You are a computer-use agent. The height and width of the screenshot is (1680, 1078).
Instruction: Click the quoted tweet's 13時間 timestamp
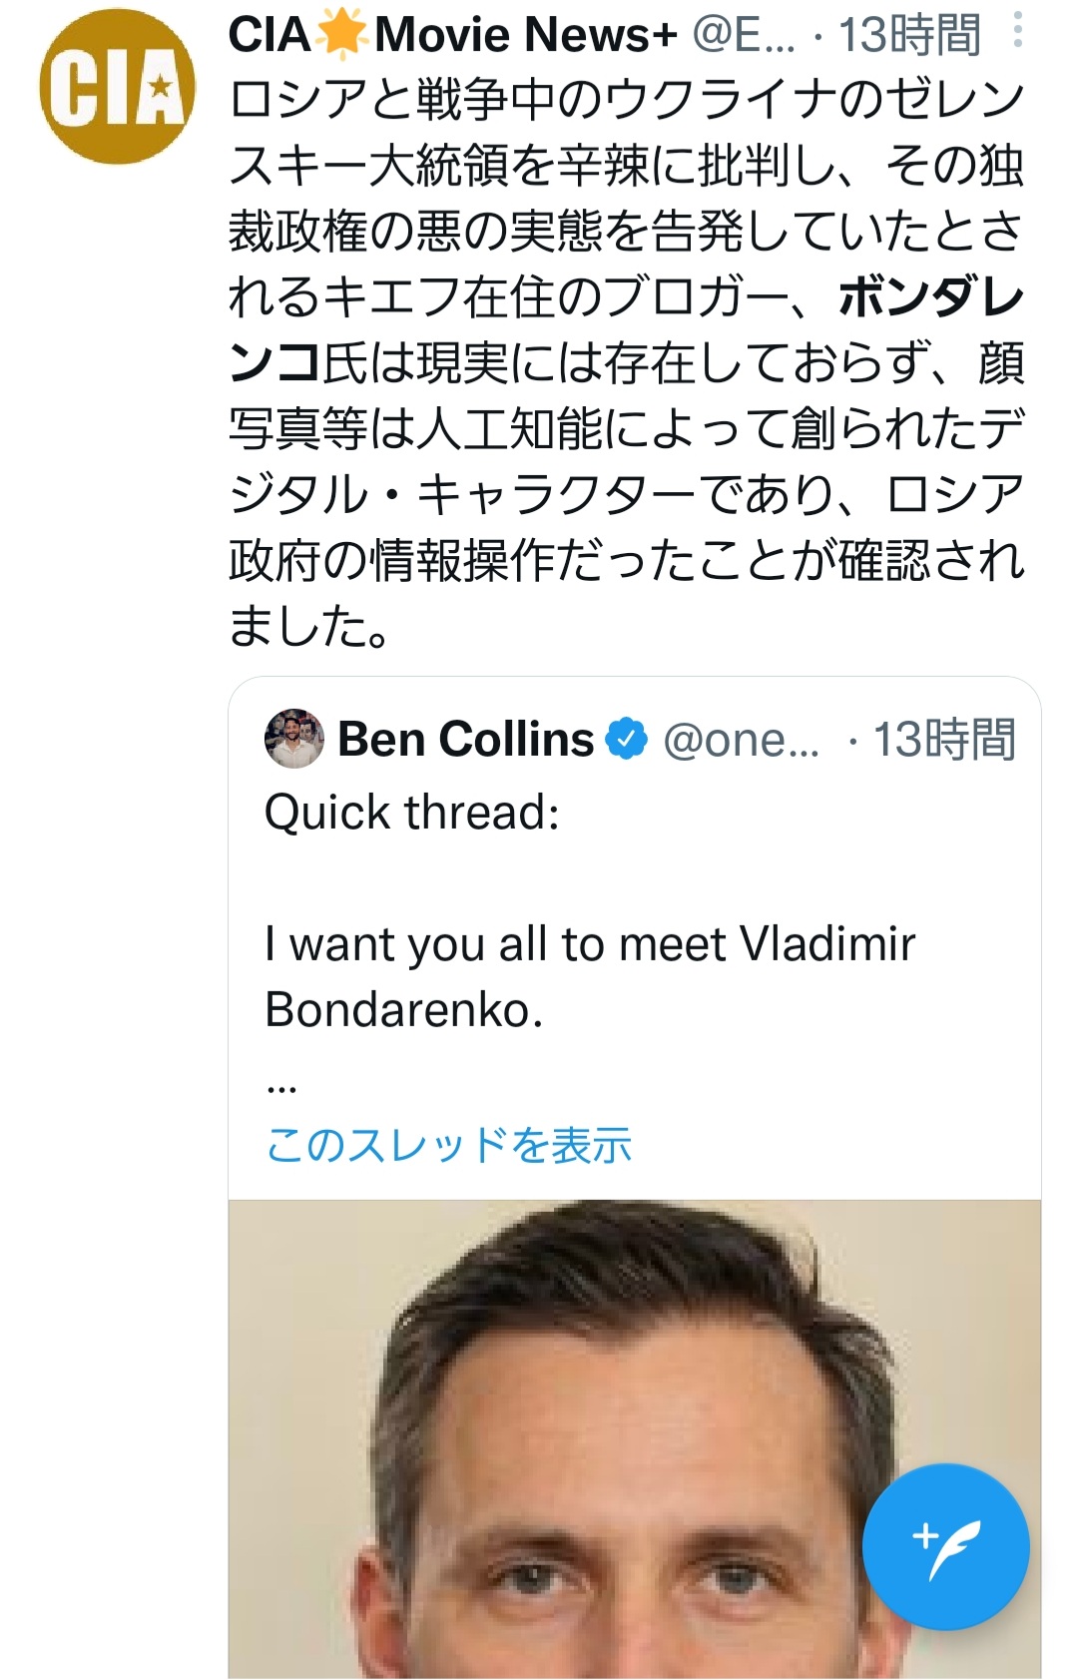(943, 740)
